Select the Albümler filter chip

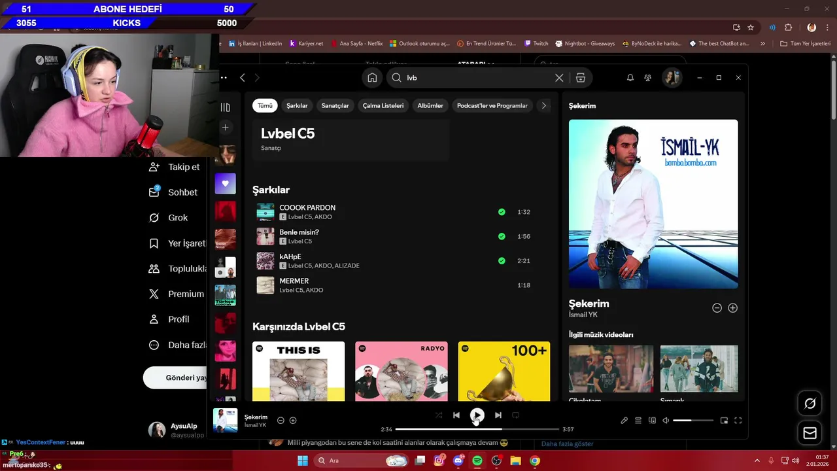click(x=430, y=105)
